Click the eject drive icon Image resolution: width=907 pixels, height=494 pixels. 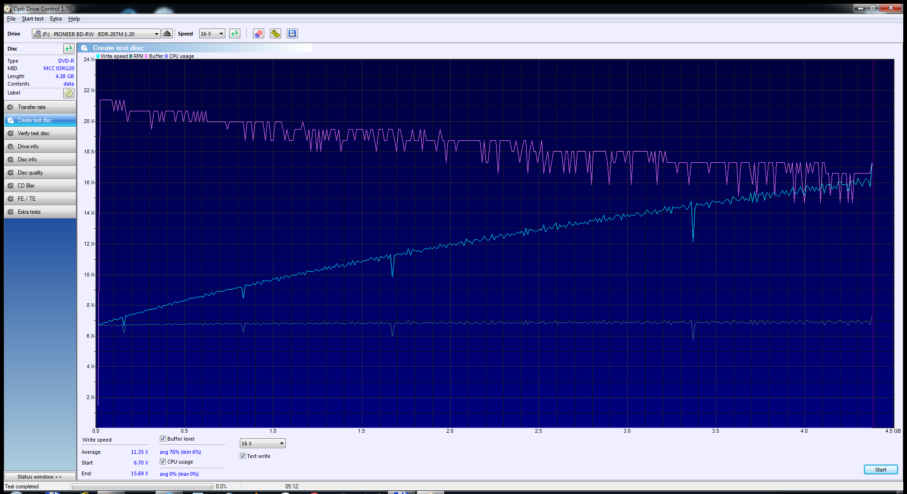(167, 34)
